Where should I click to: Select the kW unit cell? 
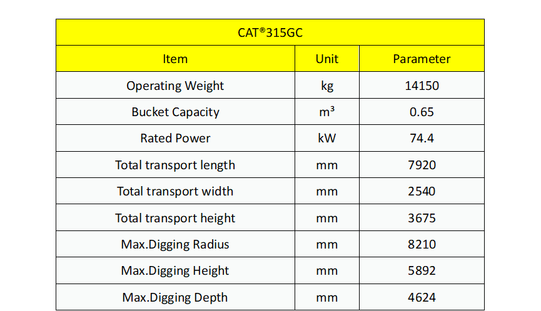click(x=326, y=138)
